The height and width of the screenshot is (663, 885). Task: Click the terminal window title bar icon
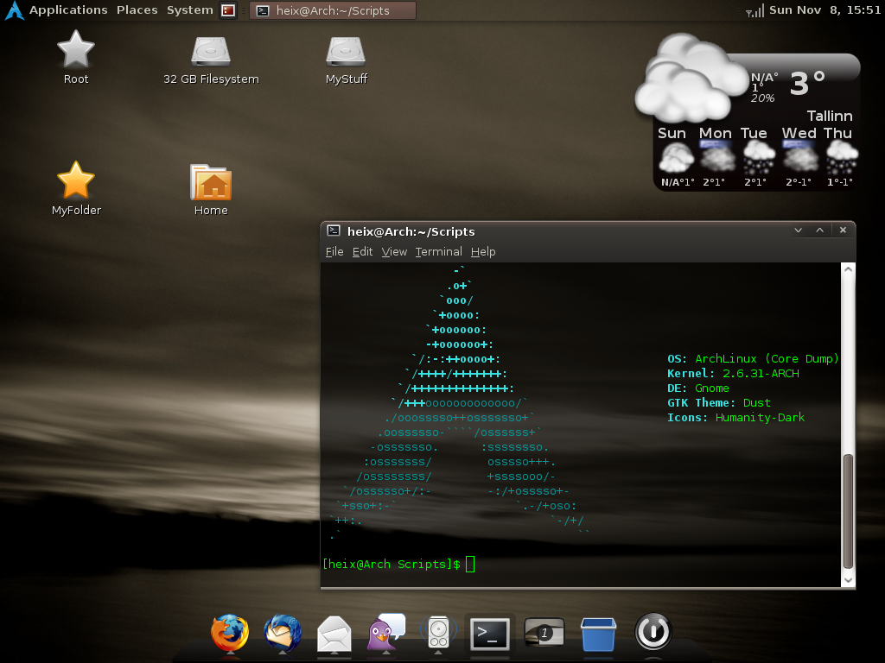(334, 230)
